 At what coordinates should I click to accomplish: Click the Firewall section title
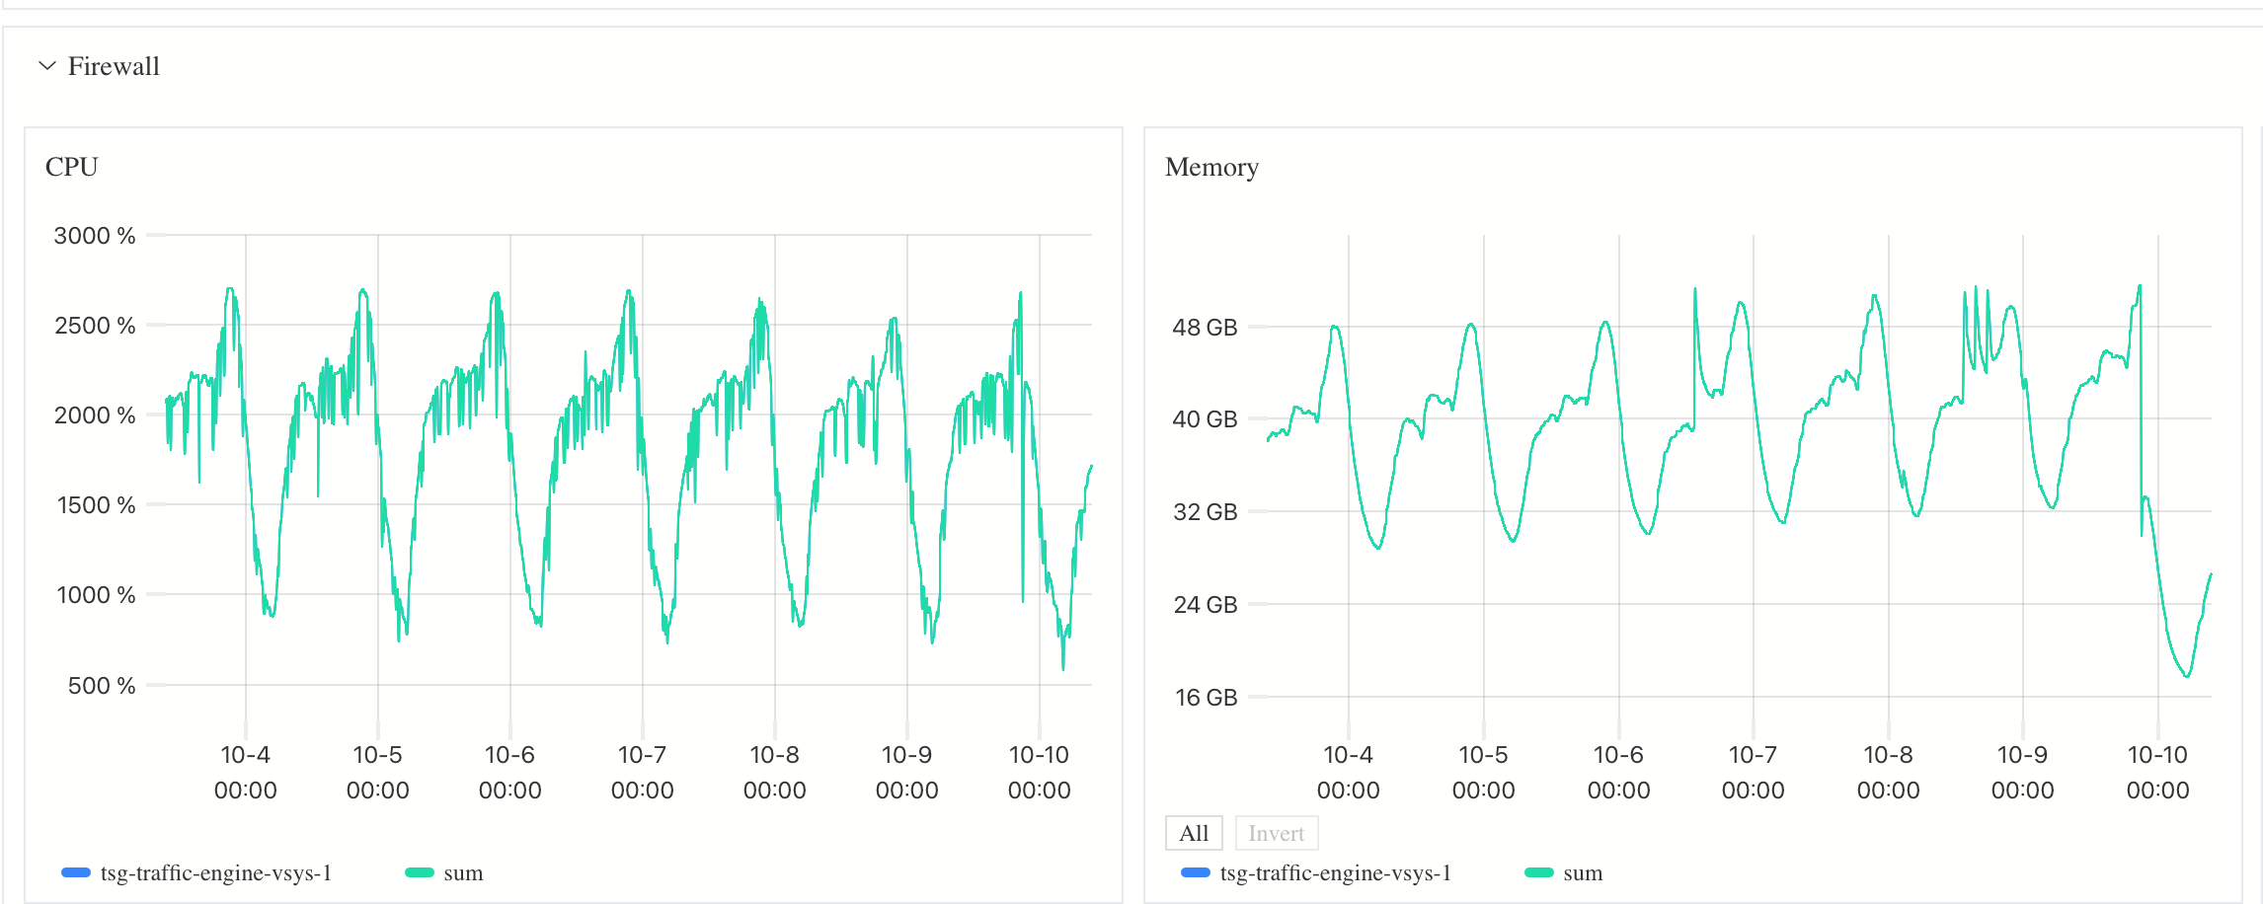coord(114,66)
